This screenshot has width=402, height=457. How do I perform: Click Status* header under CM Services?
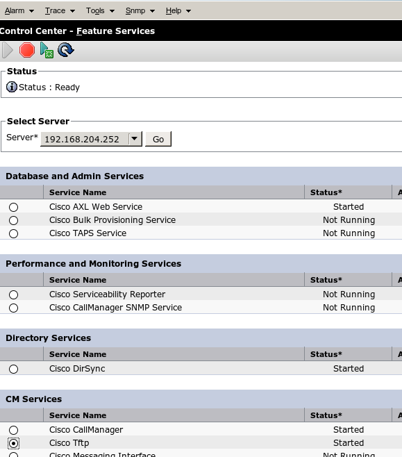point(326,415)
